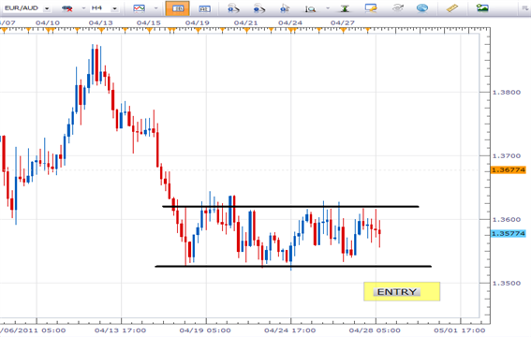This screenshot has height=337, width=531.
Task: Click the blue globe icon
Action: pyautogui.click(x=422, y=7)
